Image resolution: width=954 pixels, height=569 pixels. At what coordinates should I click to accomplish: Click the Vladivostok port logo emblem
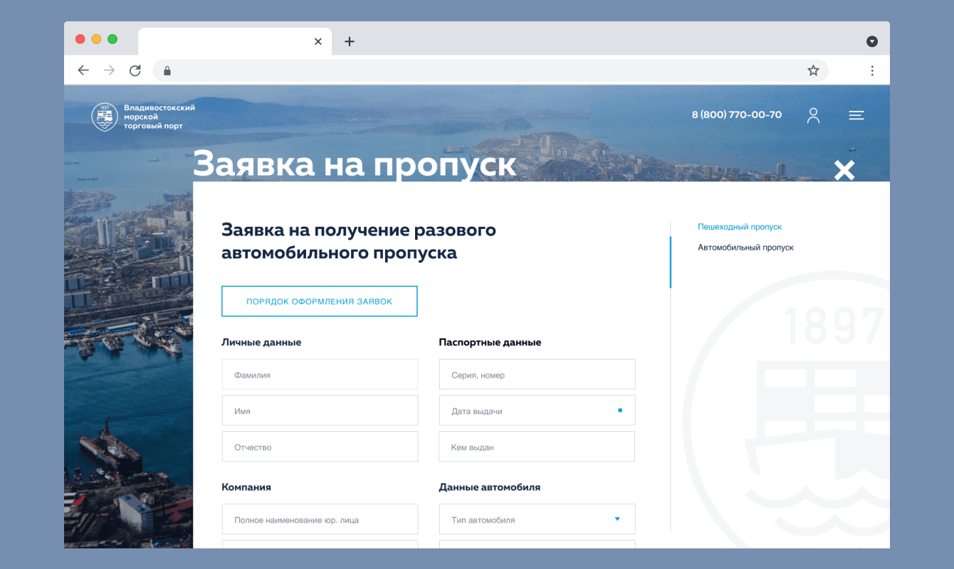[105, 117]
